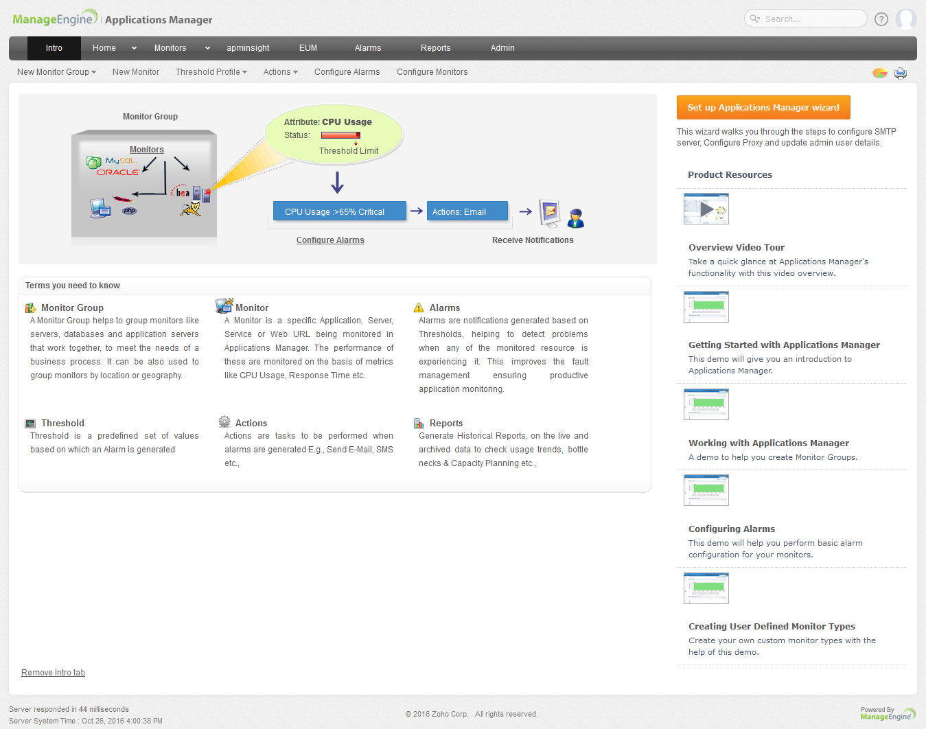Click the Monitors link in the diagram
The width and height of the screenshot is (926, 729).
(147, 150)
